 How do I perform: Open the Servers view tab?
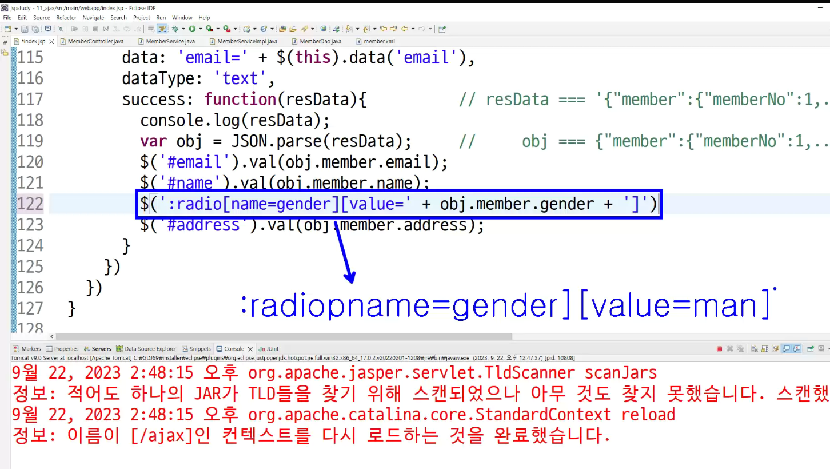[98, 349]
